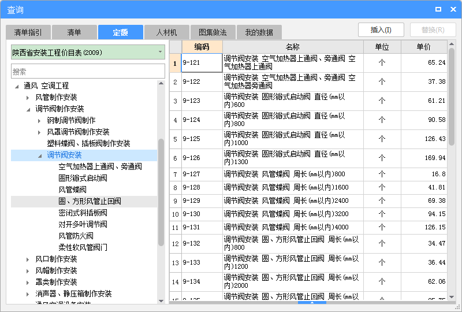Close the 查询 dialog window
The width and height of the screenshot is (462, 312).
coord(451,9)
